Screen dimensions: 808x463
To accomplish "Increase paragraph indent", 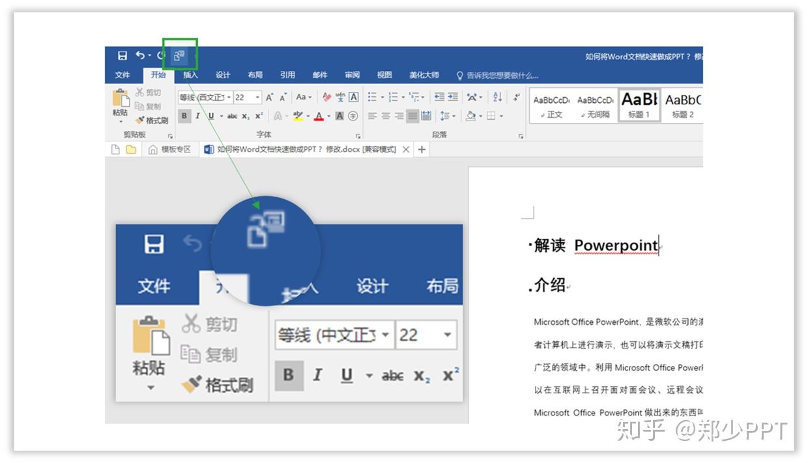I will (x=453, y=97).
